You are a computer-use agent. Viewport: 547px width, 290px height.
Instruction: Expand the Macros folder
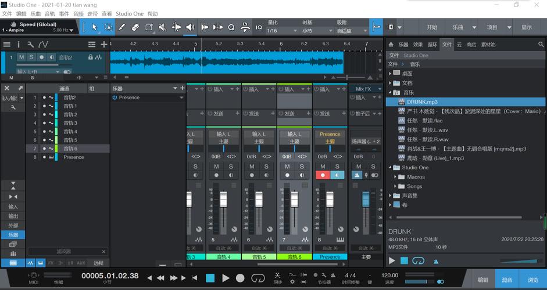coord(395,177)
